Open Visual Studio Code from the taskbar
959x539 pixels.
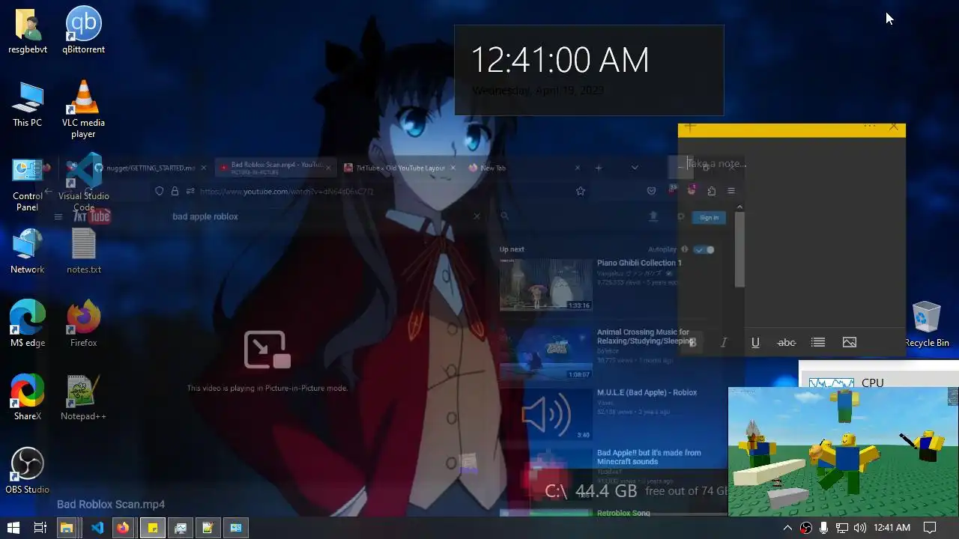point(97,528)
